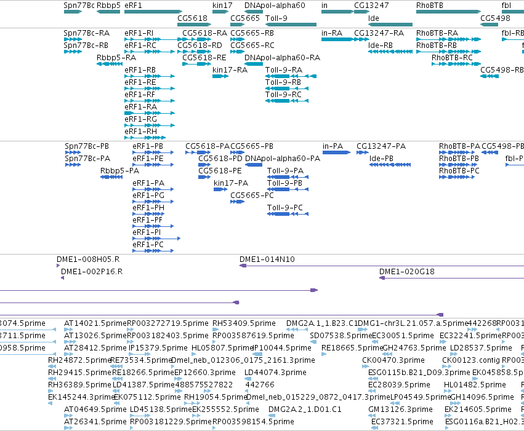Viewport: 524px width, 431px height.
Task: Select protein Ide-PB
Action: tap(381, 158)
